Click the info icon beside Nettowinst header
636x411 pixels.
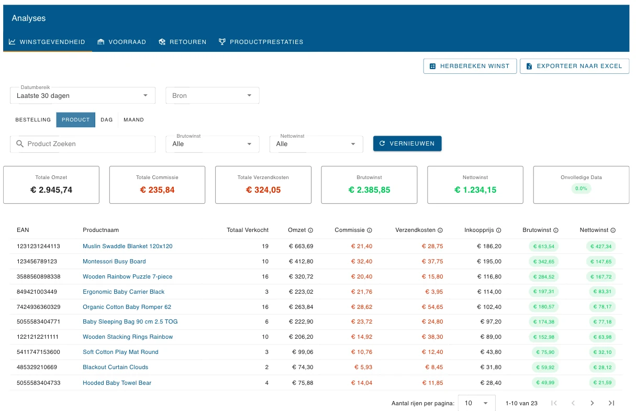[613, 230]
